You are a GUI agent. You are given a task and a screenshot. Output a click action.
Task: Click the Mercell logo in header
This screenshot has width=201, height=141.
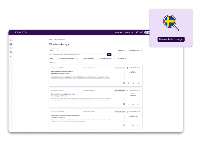(21, 32)
